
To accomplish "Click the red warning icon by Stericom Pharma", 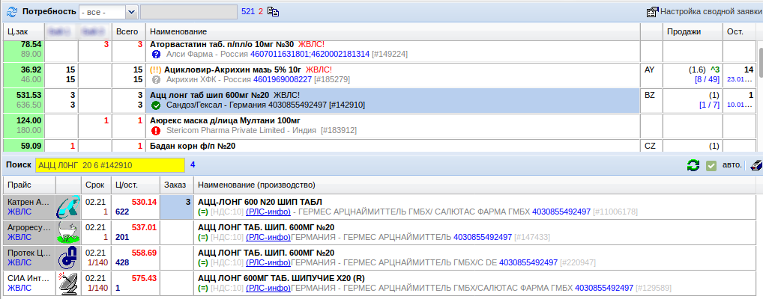I will (156, 131).
